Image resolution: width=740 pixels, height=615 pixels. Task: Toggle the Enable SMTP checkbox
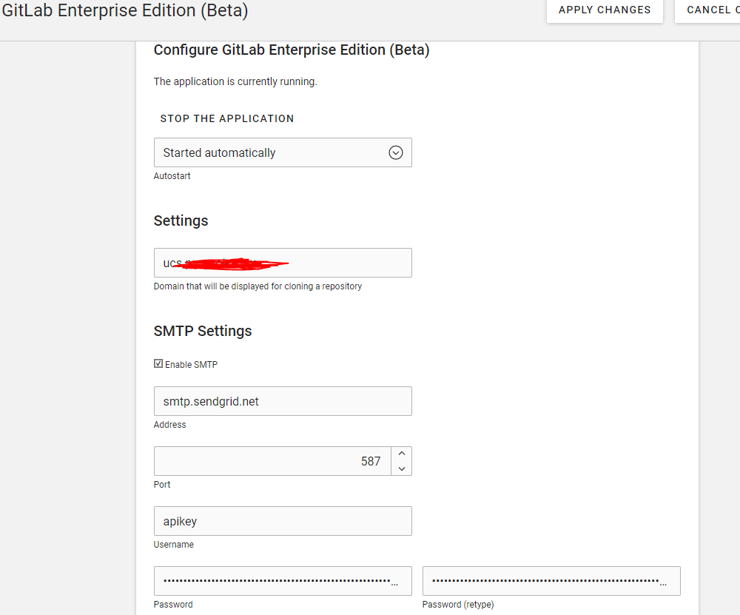158,363
